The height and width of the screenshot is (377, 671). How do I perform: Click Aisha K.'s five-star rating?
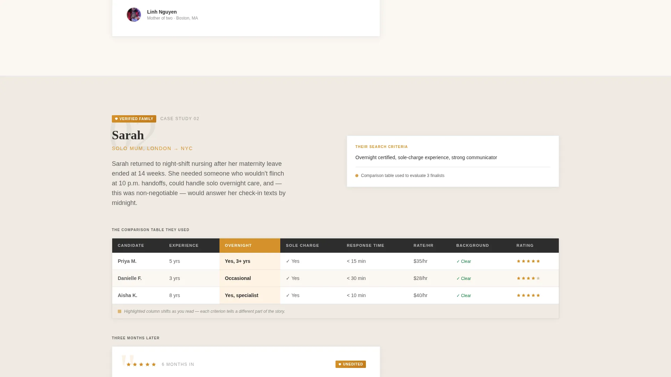pyautogui.click(x=528, y=295)
